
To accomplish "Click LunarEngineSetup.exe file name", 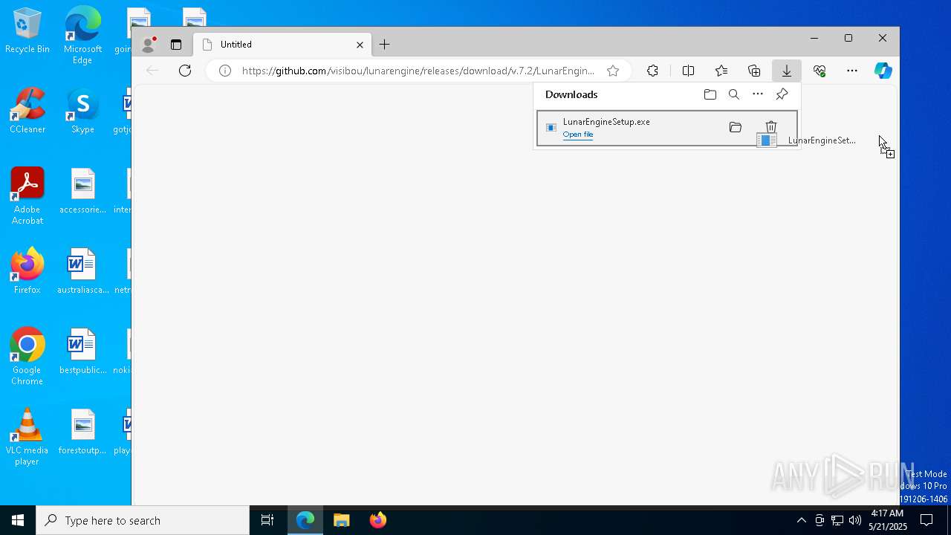I will click(606, 122).
